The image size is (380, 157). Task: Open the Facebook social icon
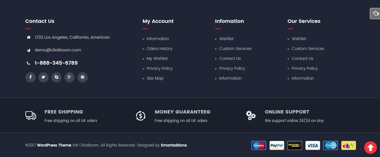(x=31, y=77)
